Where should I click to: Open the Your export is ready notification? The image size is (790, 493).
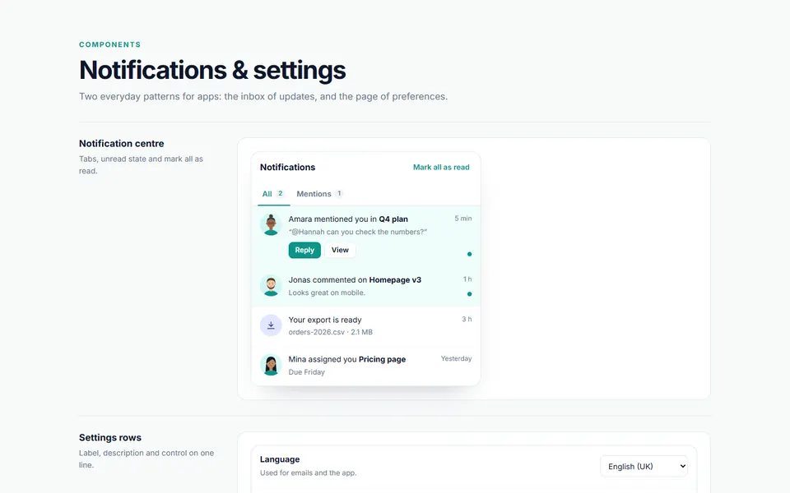tap(365, 326)
